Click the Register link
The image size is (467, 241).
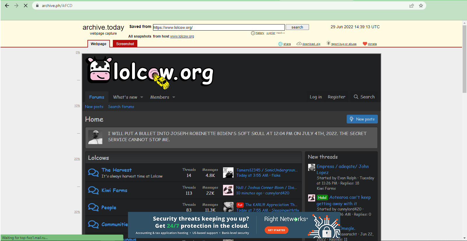coord(336,97)
